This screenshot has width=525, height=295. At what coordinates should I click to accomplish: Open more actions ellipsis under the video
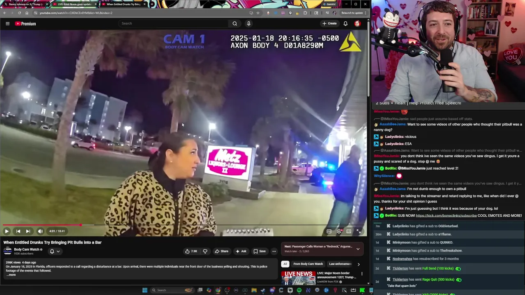click(274, 251)
